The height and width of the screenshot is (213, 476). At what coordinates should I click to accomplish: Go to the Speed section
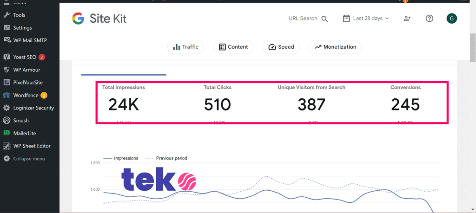coord(281,47)
